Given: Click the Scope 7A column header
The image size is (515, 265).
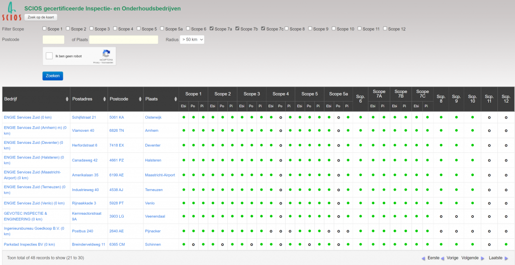Looking at the screenshot, I should click(379, 94).
